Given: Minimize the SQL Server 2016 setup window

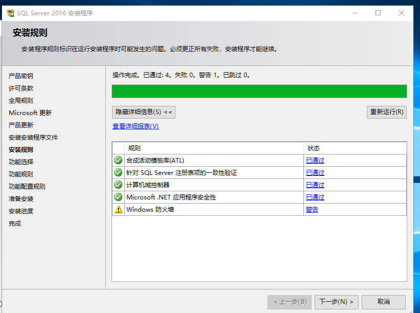Looking at the screenshot, I should 355,13.
